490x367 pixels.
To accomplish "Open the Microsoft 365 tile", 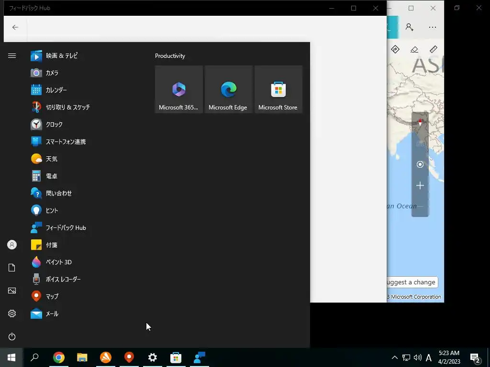I will (x=179, y=89).
